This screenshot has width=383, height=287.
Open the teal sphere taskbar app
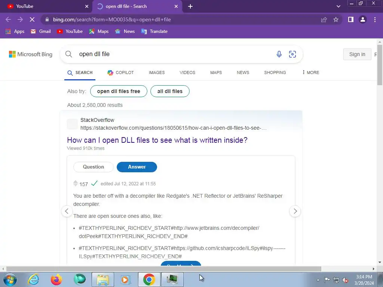coord(80,280)
